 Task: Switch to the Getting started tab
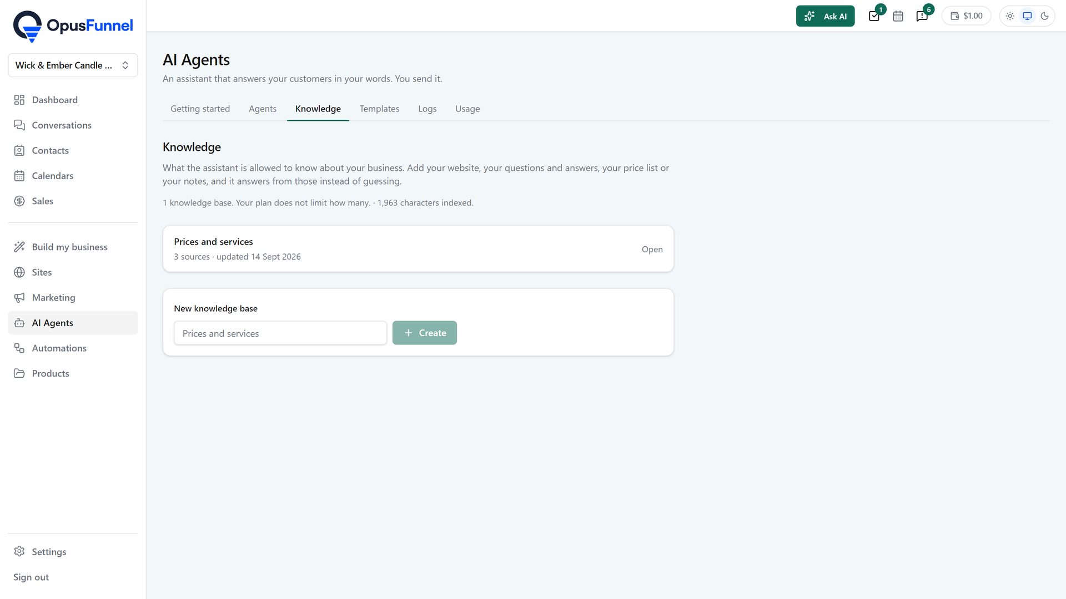(200, 109)
